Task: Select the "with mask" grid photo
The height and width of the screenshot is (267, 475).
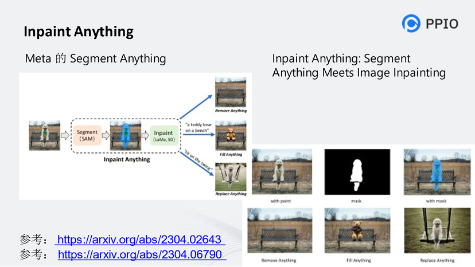Action: (433, 172)
